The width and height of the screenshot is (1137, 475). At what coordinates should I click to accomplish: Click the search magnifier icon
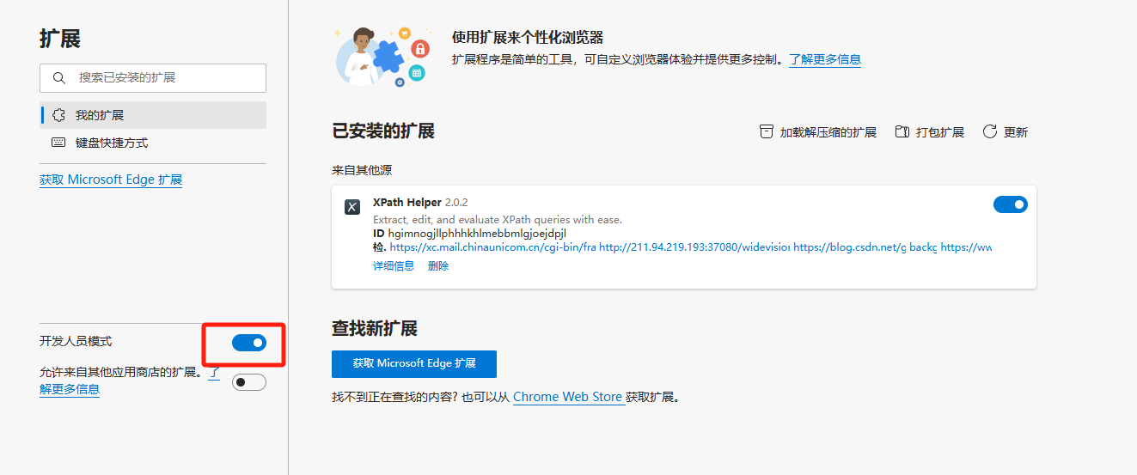pos(59,77)
